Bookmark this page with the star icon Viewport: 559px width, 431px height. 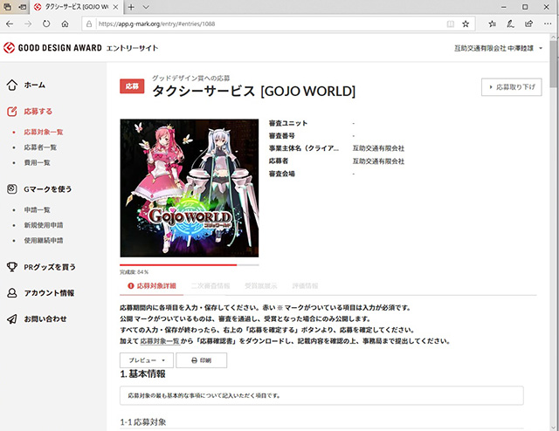point(466,24)
